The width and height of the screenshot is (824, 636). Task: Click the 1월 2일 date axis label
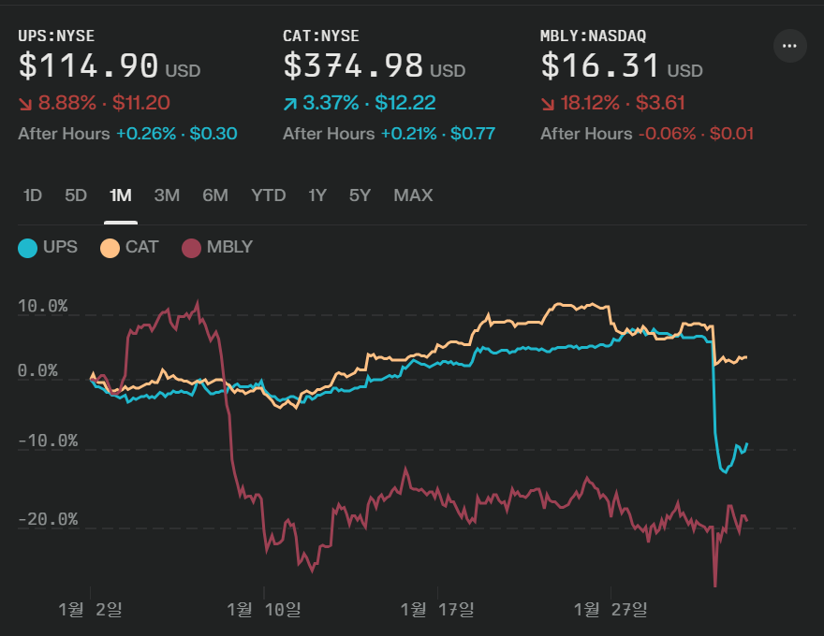click(91, 609)
